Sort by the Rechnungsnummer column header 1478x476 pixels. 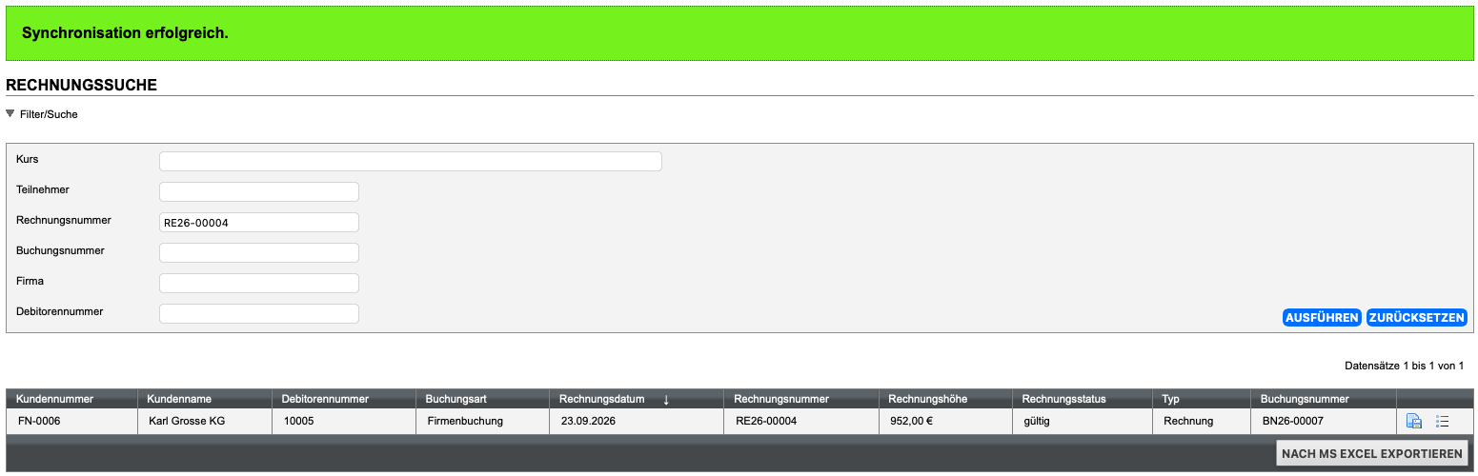781,399
